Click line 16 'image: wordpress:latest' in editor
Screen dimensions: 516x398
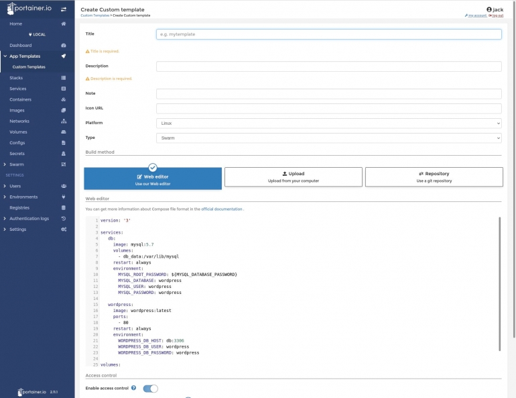pos(142,310)
